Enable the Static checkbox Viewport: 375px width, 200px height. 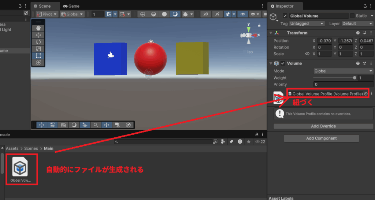352,16
